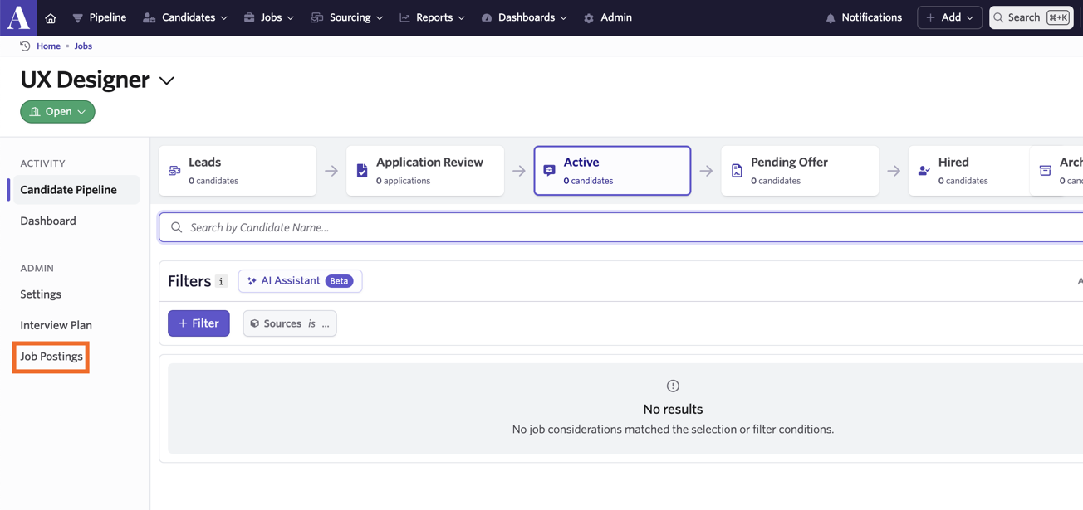The width and height of the screenshot is (1083, 510).
Task: Click the Sources cube icon
Action: click(x=255, y=323)
